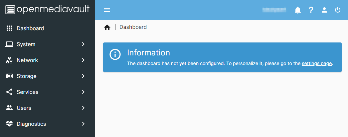348x137 pixels.
Task: Click the power icon
Action: 338,10
